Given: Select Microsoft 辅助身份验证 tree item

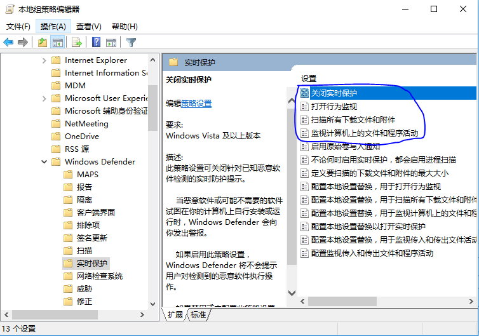Looking at the screenshot, I should click(x=106, y=111).
